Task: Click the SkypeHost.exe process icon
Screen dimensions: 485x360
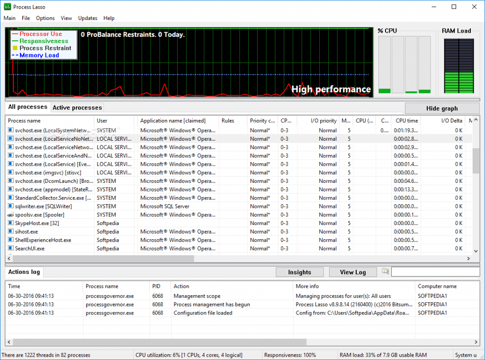Action: pyautogui.click(x=11, y=223)
